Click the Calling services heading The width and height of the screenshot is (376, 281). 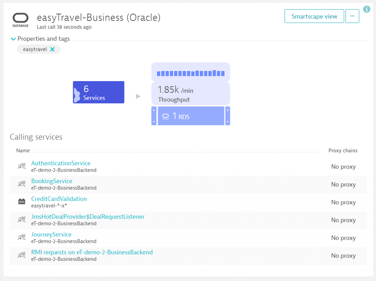tap(36, 137)
